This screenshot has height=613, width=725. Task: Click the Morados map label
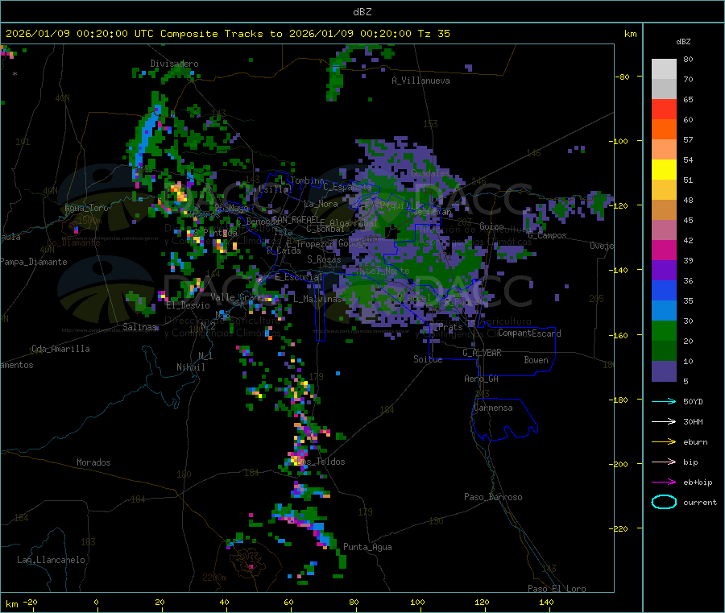[x=93, y=462]
